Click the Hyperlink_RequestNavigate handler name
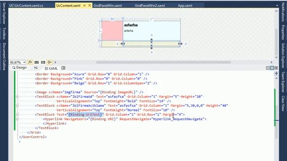This screenshot has height=161, width=287. coord(178,119)
